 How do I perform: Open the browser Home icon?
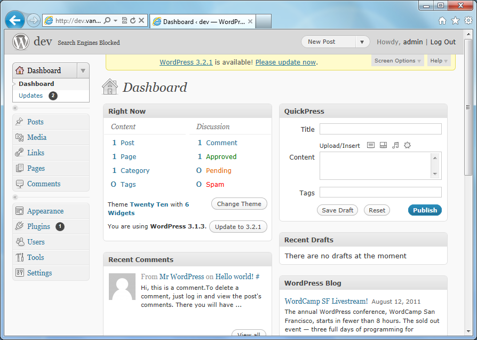(442, 21)
